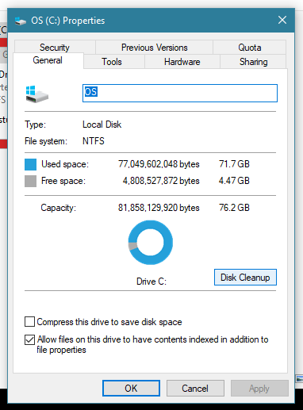Click the 4,808,527,872 bytes free value
This screenshot has height=410, width=303.
pyautogui.click(x=161, y=181)
